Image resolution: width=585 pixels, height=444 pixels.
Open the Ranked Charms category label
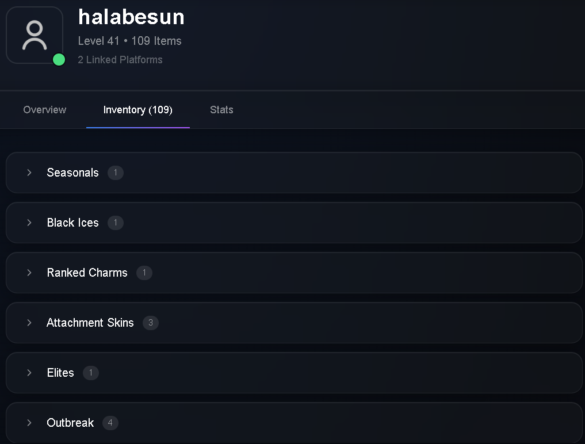coord(87,273)
